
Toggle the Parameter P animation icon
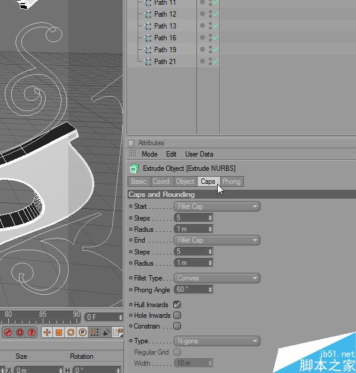point(82,332)
